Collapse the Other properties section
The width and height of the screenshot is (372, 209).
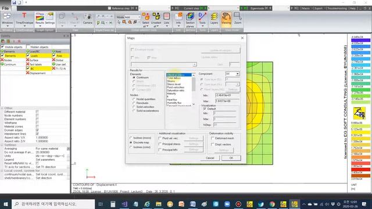point(2,108)
